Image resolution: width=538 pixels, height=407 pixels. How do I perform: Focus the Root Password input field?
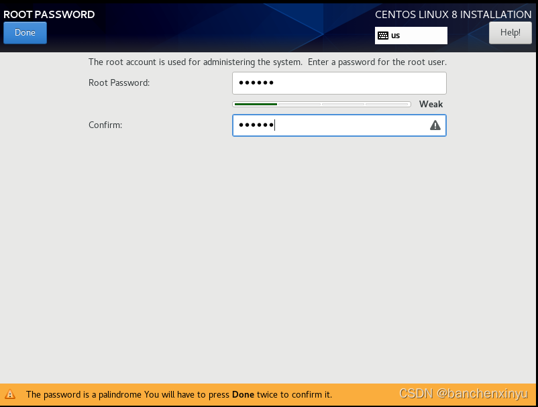click(339, 82)
